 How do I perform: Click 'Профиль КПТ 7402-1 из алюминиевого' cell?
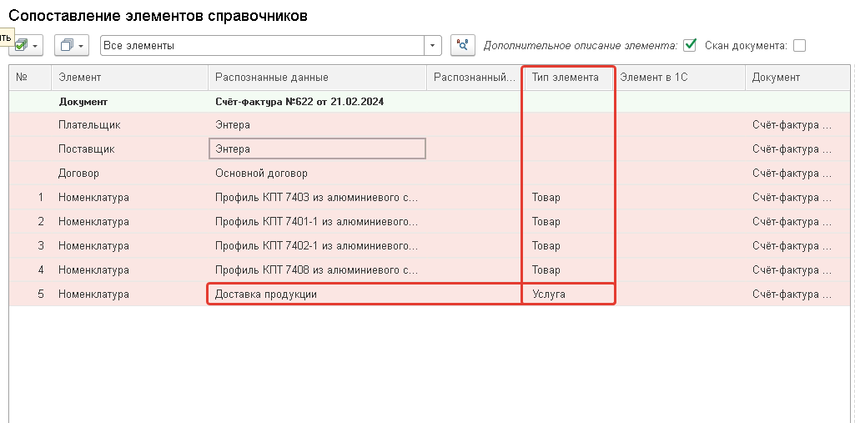[317, 246]
